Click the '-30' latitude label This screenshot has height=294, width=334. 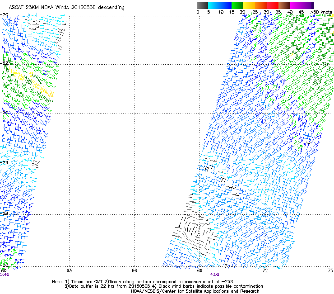pyautogui.click(x=4, y=265)
